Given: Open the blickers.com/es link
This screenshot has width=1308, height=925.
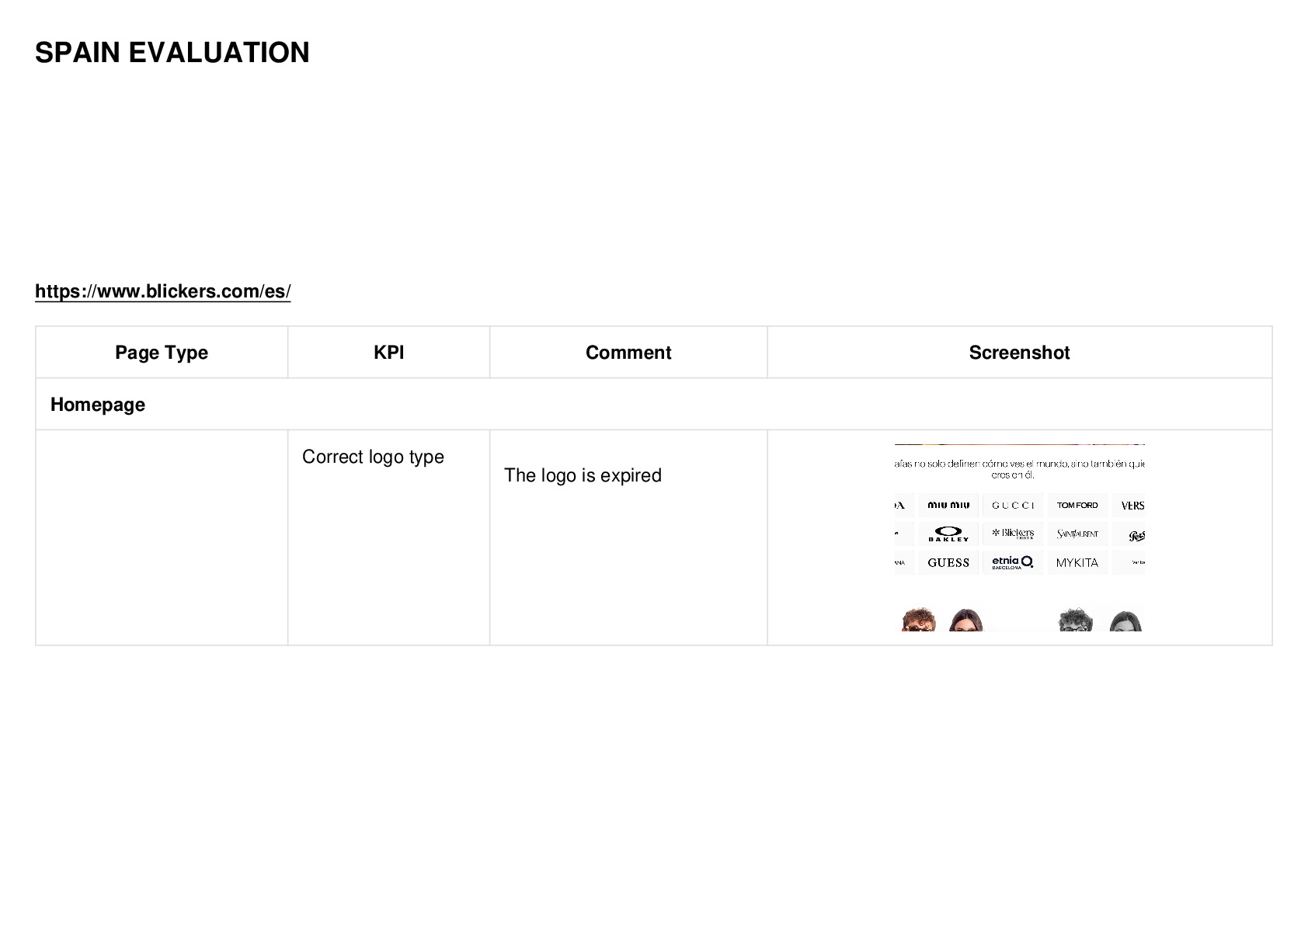Looking at the screenshot, I should (162, 291).
